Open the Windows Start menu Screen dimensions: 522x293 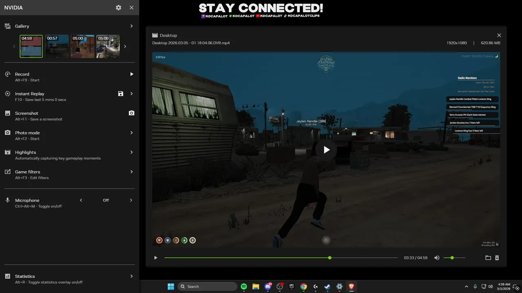tap(171, 286)
